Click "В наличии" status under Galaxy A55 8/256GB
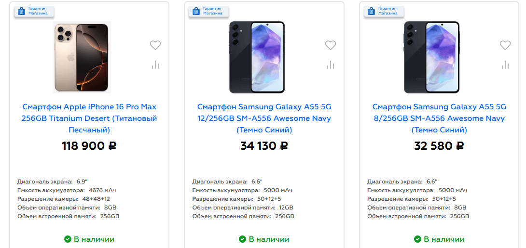Viewport: 526px width, 248px height. tap(444, 239)
